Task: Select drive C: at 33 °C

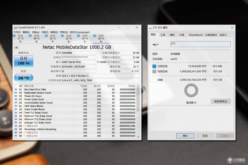Action: [x=85, y=38]
